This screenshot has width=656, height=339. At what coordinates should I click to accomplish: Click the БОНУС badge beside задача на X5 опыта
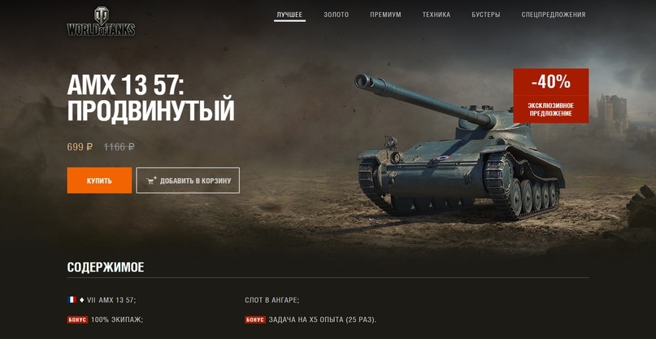255,319
